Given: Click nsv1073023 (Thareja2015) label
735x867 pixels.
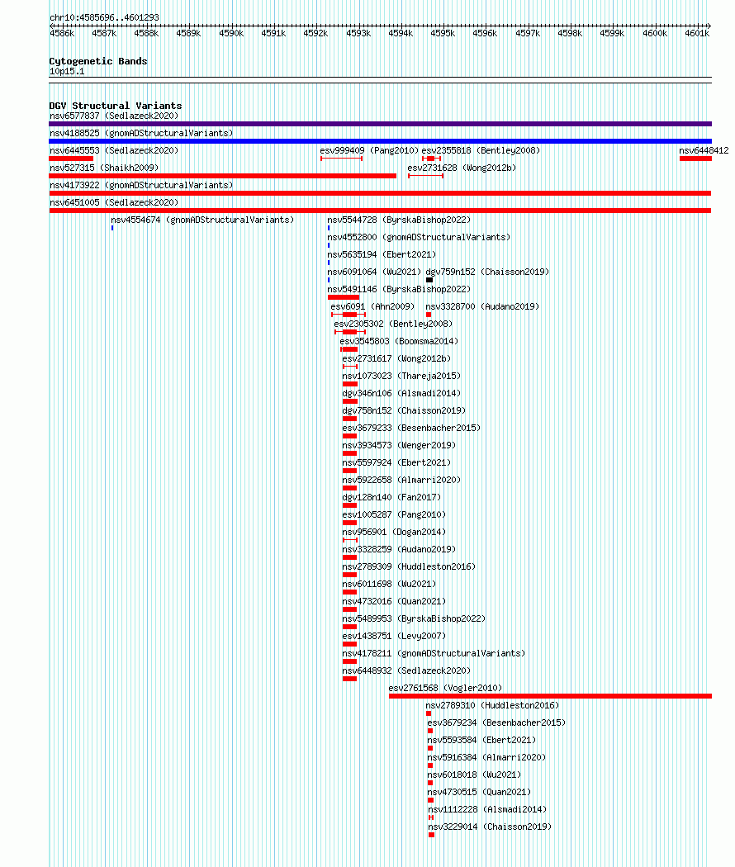Looking at the screenshot, I should coord(401,376).
